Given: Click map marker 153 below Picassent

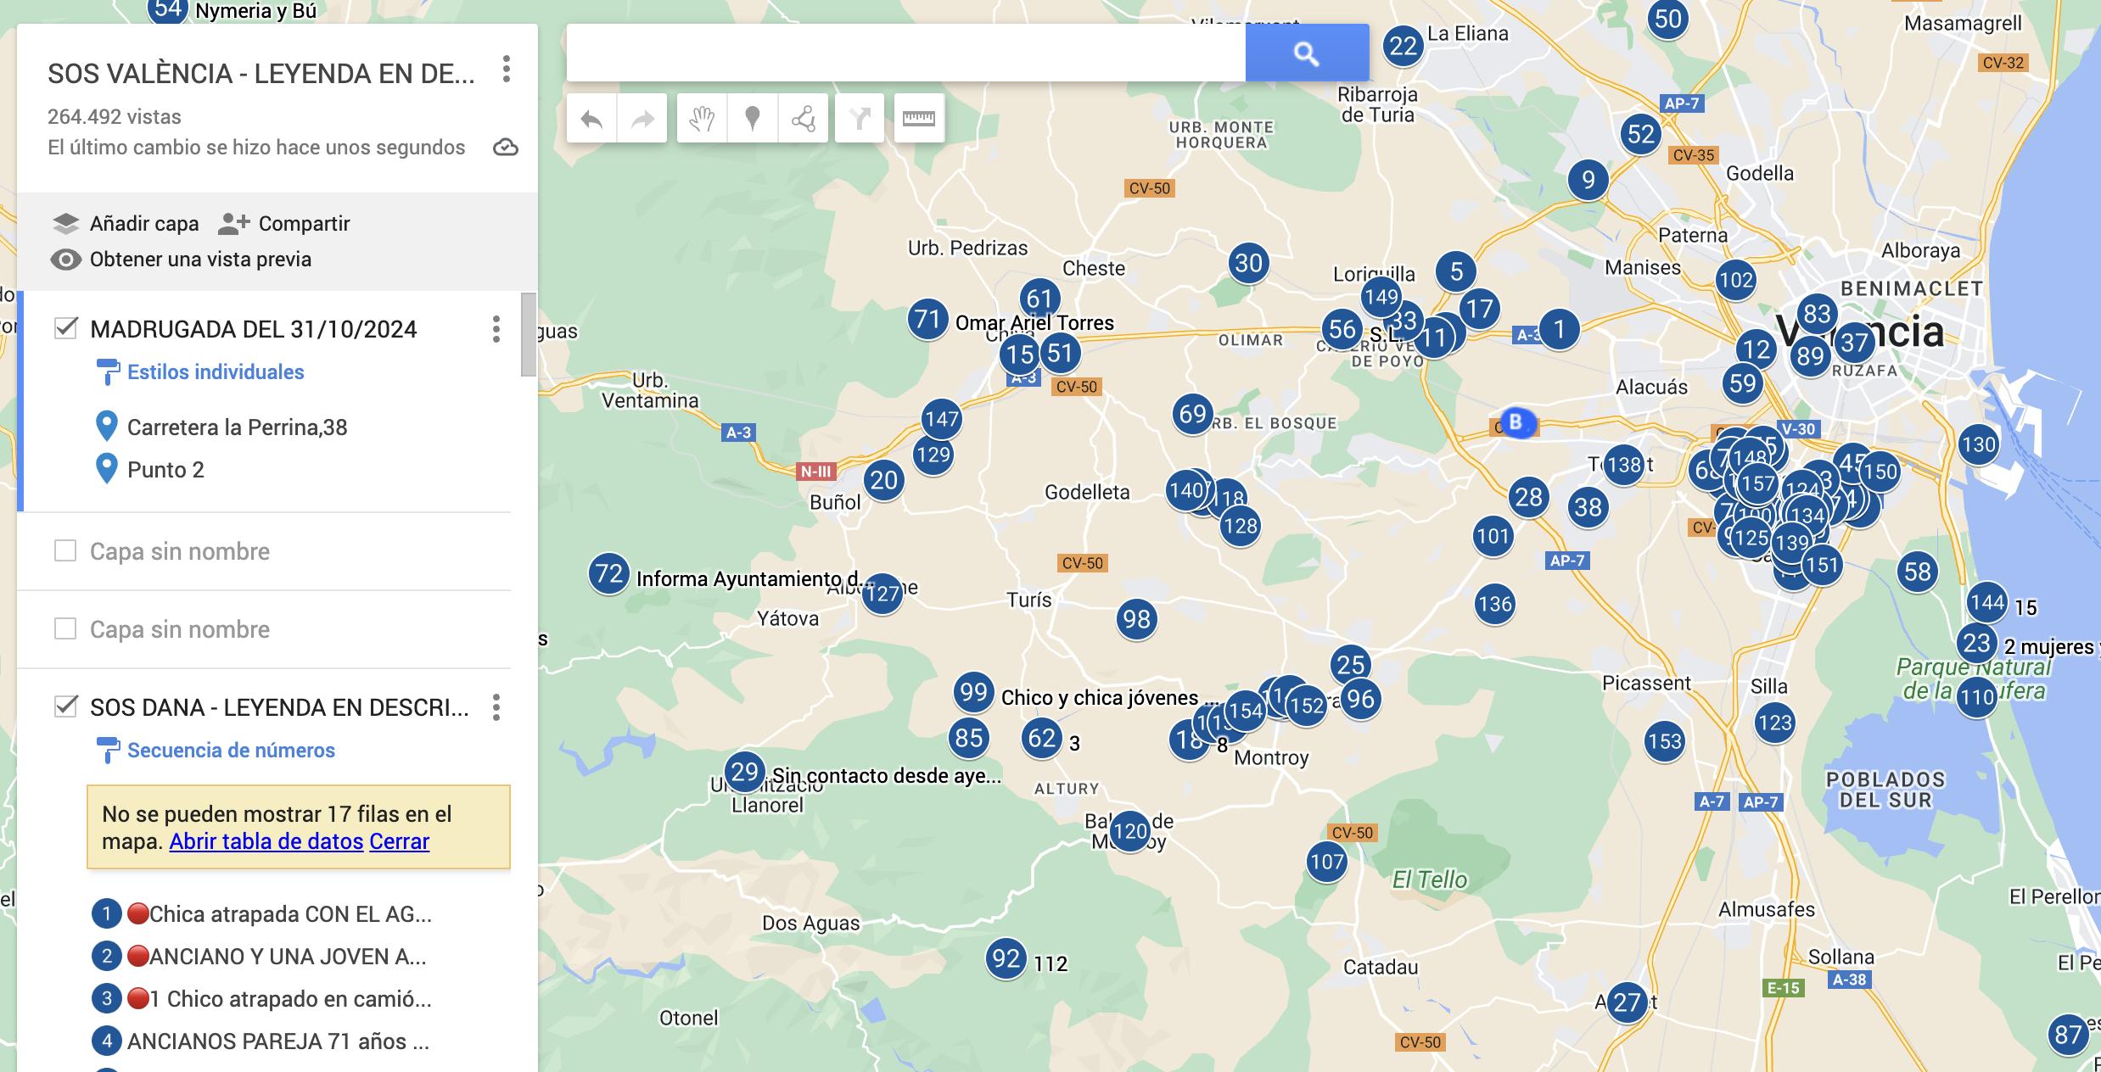Looking at the screenshot, I should click(x=1664, y=742).
